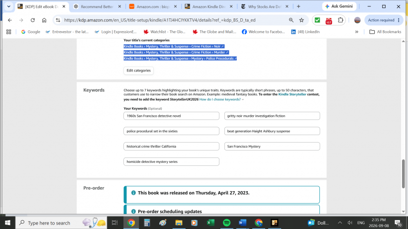Open the Police Procedurals category link

click(x=180, y=59)
